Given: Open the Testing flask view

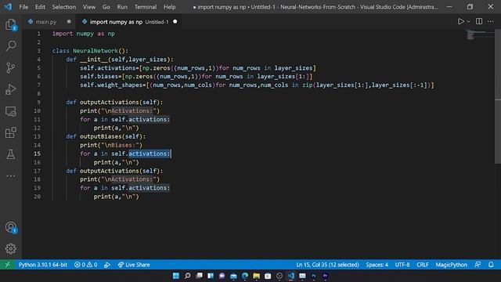Looking at the screenshot, I should (11, 154).
